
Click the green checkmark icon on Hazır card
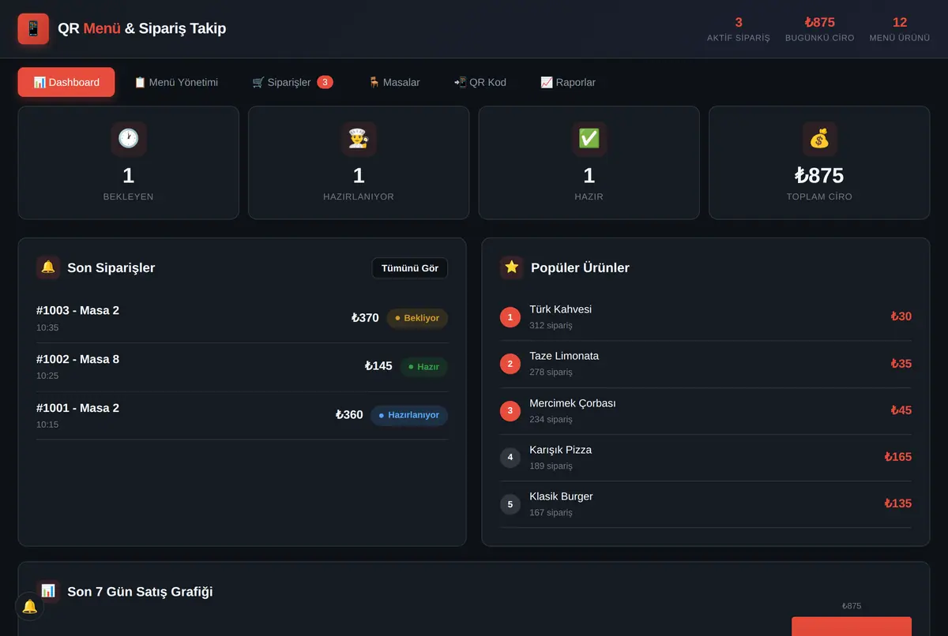[589, 139]
